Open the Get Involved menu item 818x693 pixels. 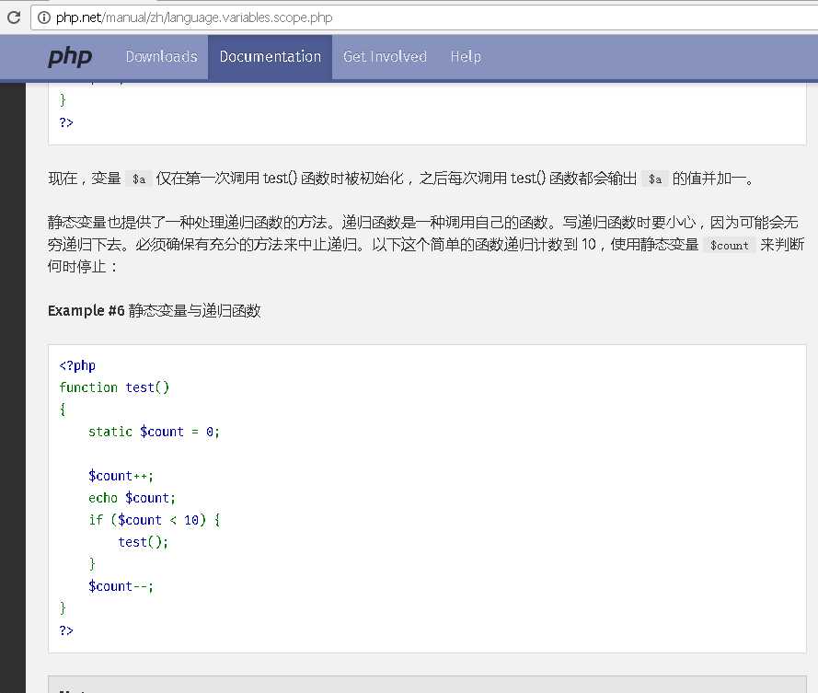click(x=385, y=56)
